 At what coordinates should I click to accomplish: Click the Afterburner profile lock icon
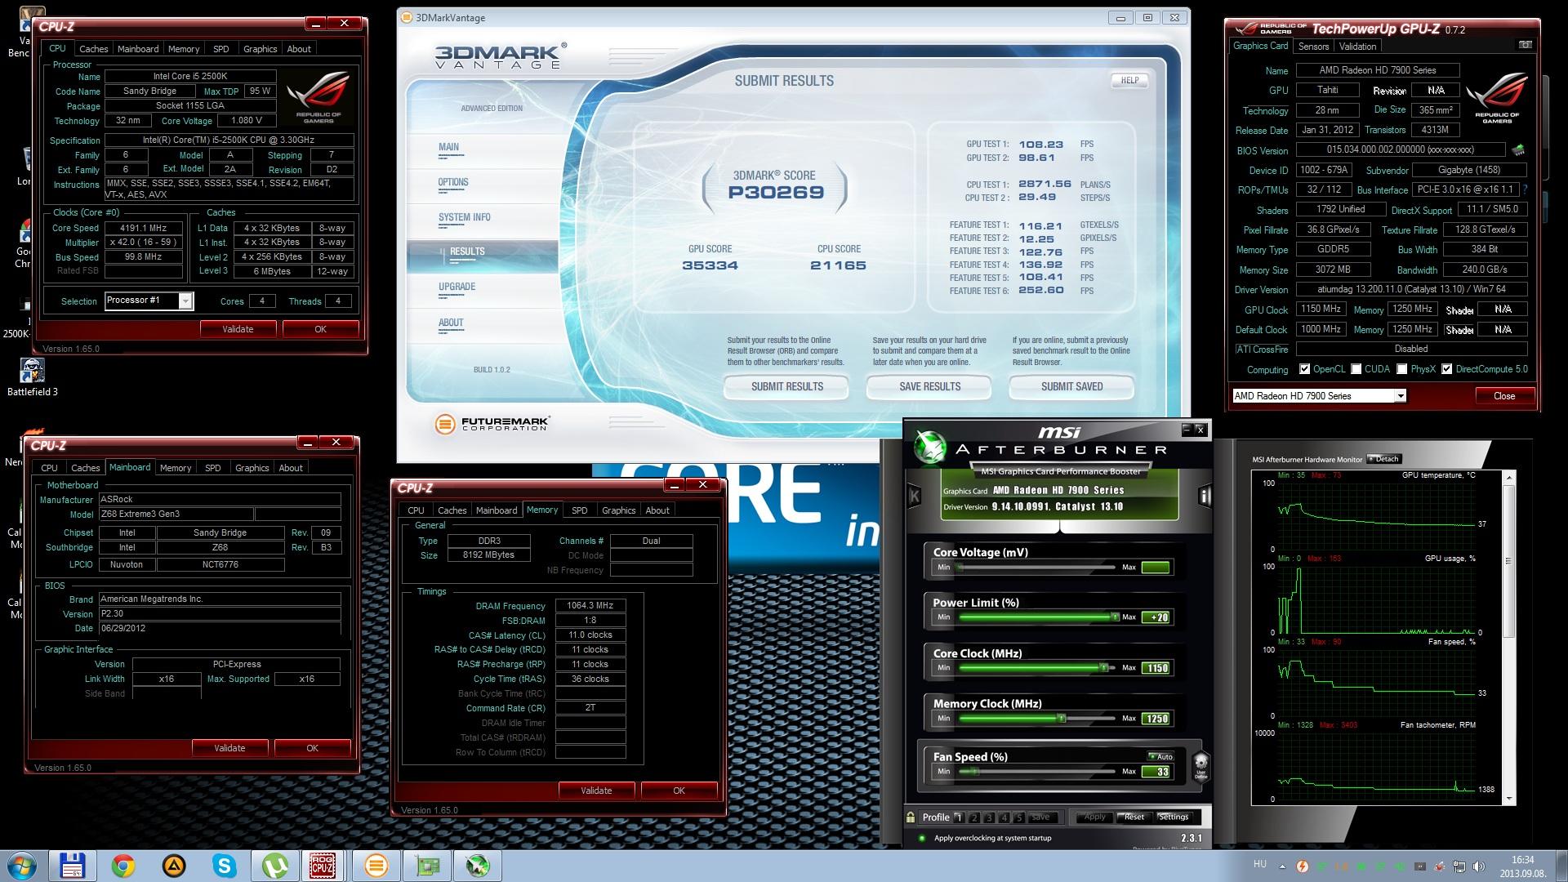(911, 817)
